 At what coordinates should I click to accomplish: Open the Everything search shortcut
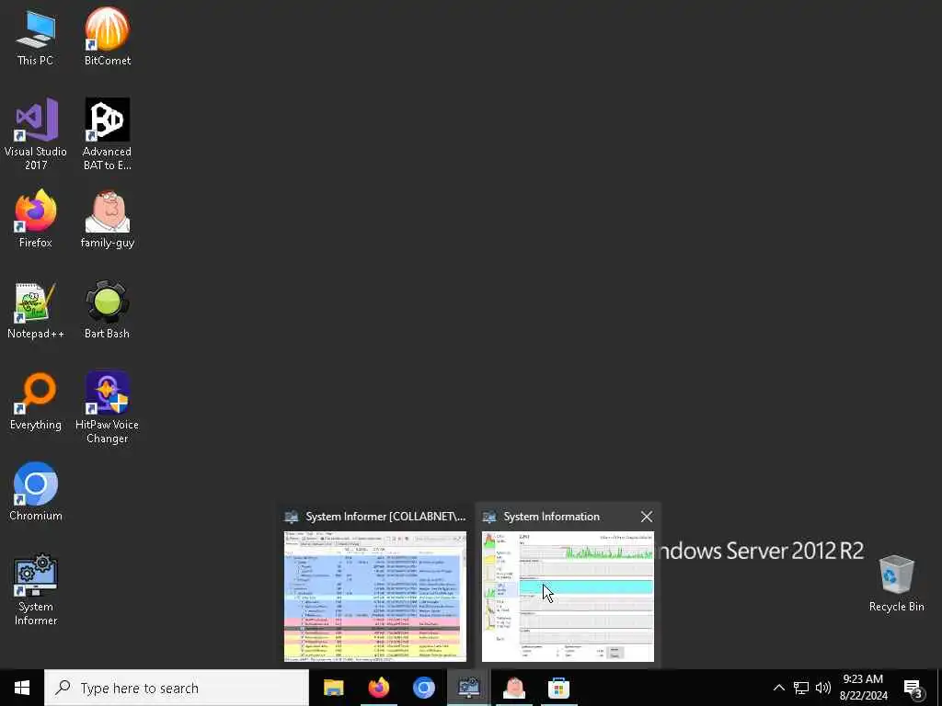(35, 402)
